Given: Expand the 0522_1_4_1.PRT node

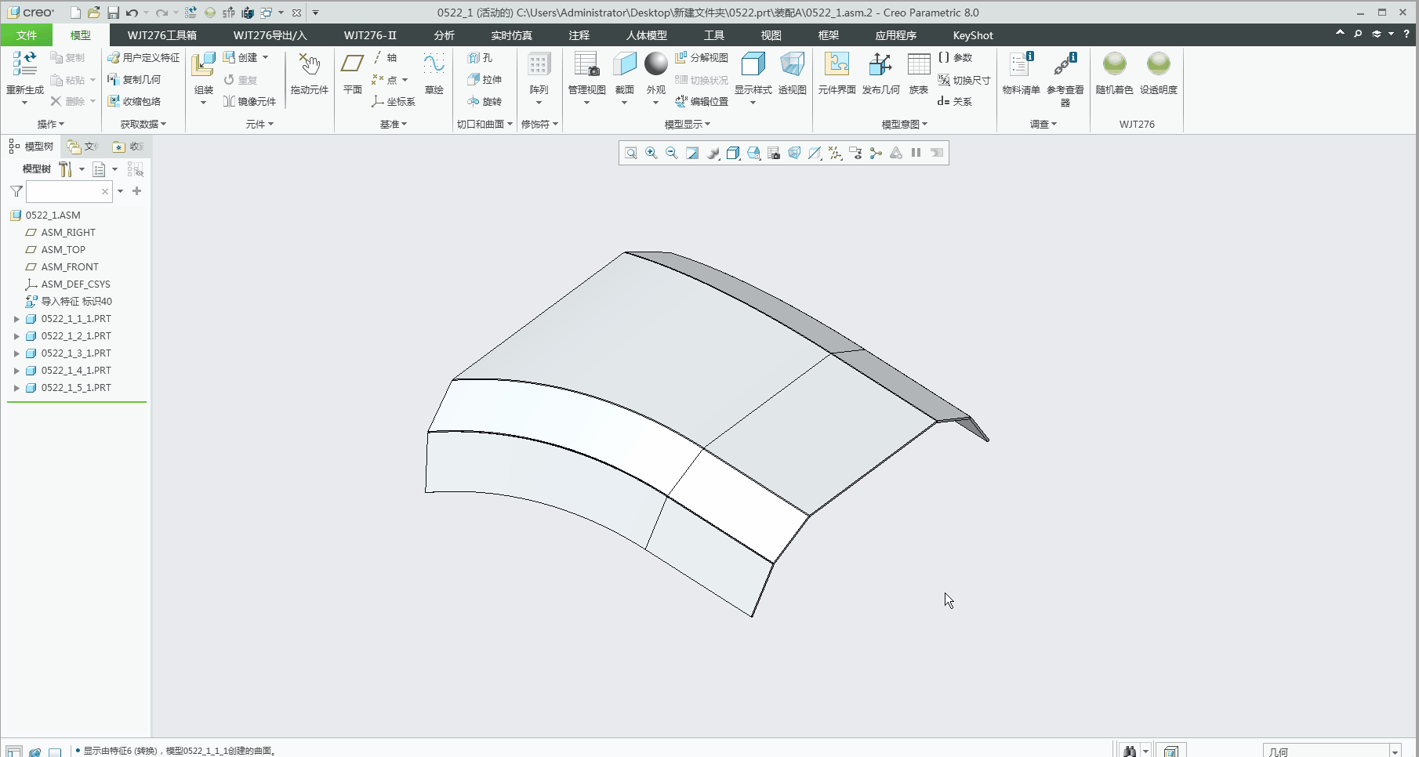Looking at the screenshot, I should click(x=16, y=371).
